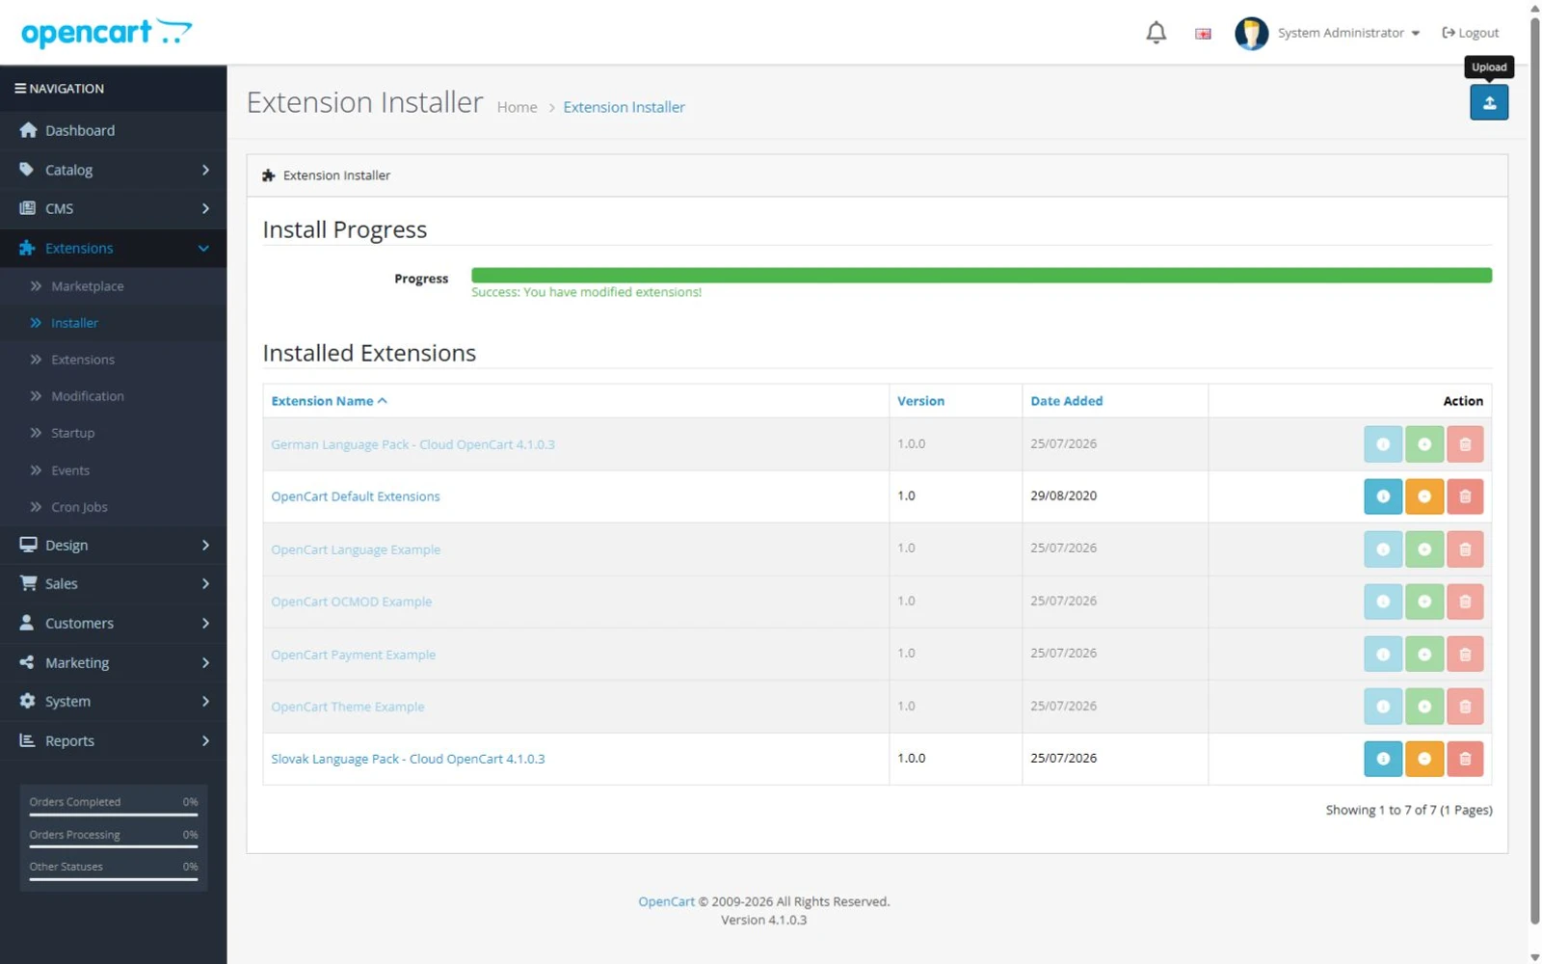Image resolution: width=1542 pixels, height=964 pixels.
Task: Sort by Extension Name column
Action: pos(329,401)
